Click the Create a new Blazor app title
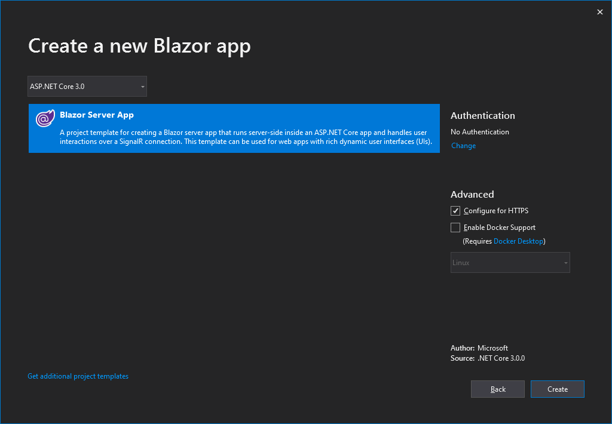The height and width of the screenshot is (424, 612). 139,46
